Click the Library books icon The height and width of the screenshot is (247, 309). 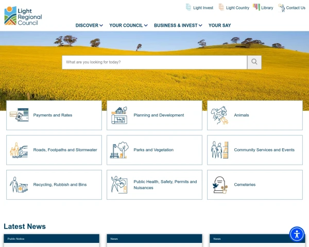point(256,7)
